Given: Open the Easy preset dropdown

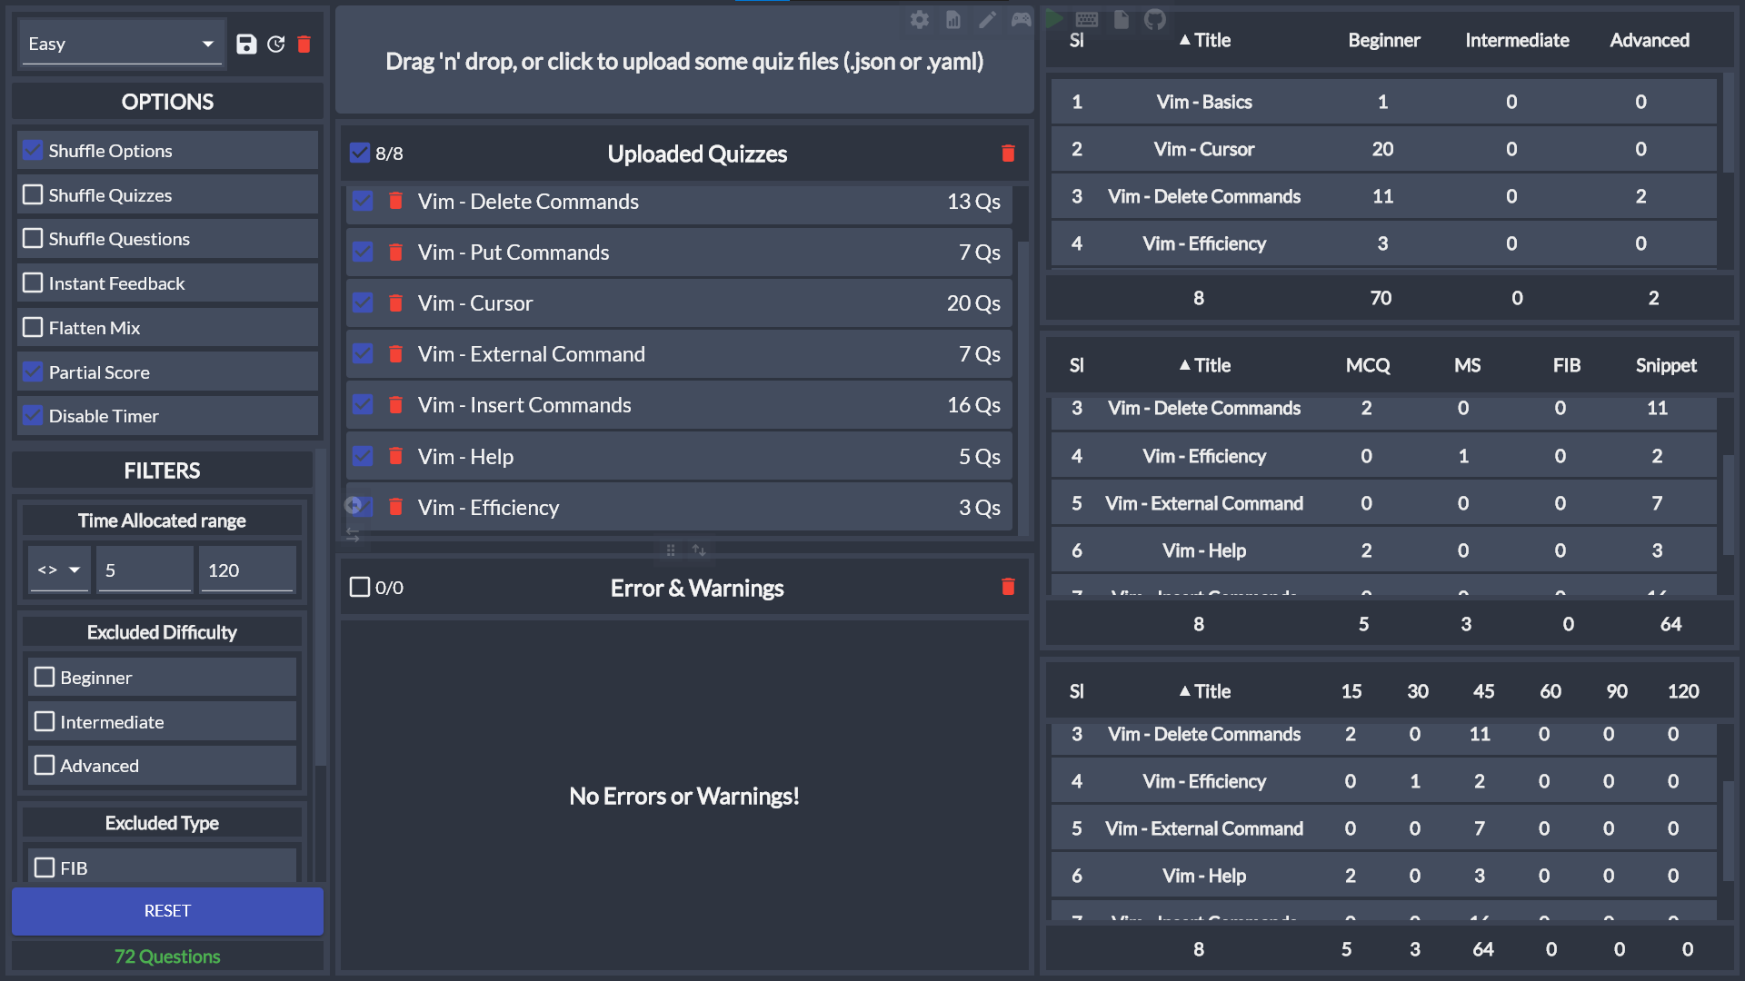Looking at the screenshot, I should tap(121, 45).
